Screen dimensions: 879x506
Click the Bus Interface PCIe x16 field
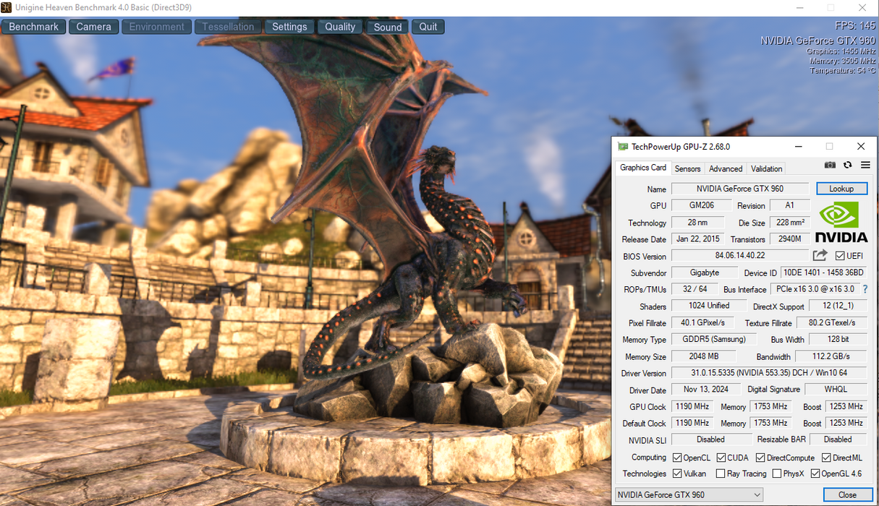pos(815,289)
